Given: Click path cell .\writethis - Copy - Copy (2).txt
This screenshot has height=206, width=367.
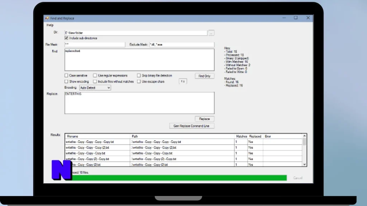Looking at the screenshot, I should (182, 165).
